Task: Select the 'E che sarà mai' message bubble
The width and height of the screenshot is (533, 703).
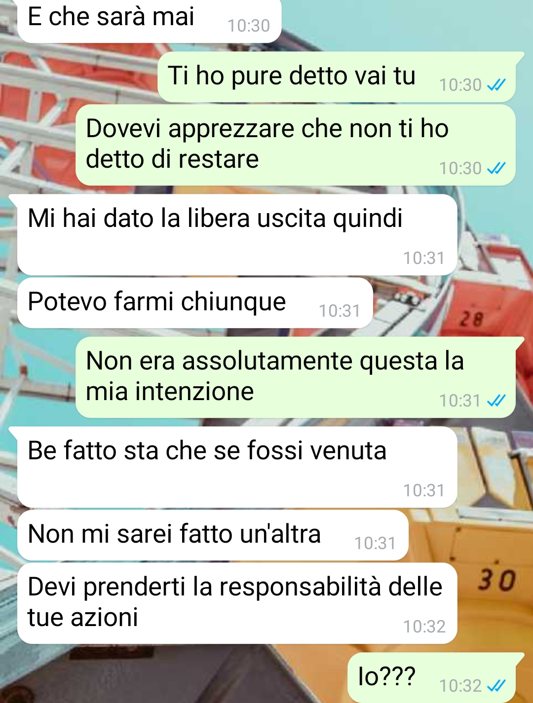Action: point(150,21)
